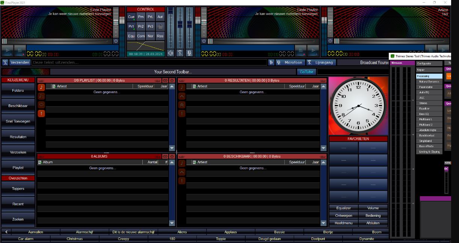Click the link icon in Albums header

coord(165,157)
